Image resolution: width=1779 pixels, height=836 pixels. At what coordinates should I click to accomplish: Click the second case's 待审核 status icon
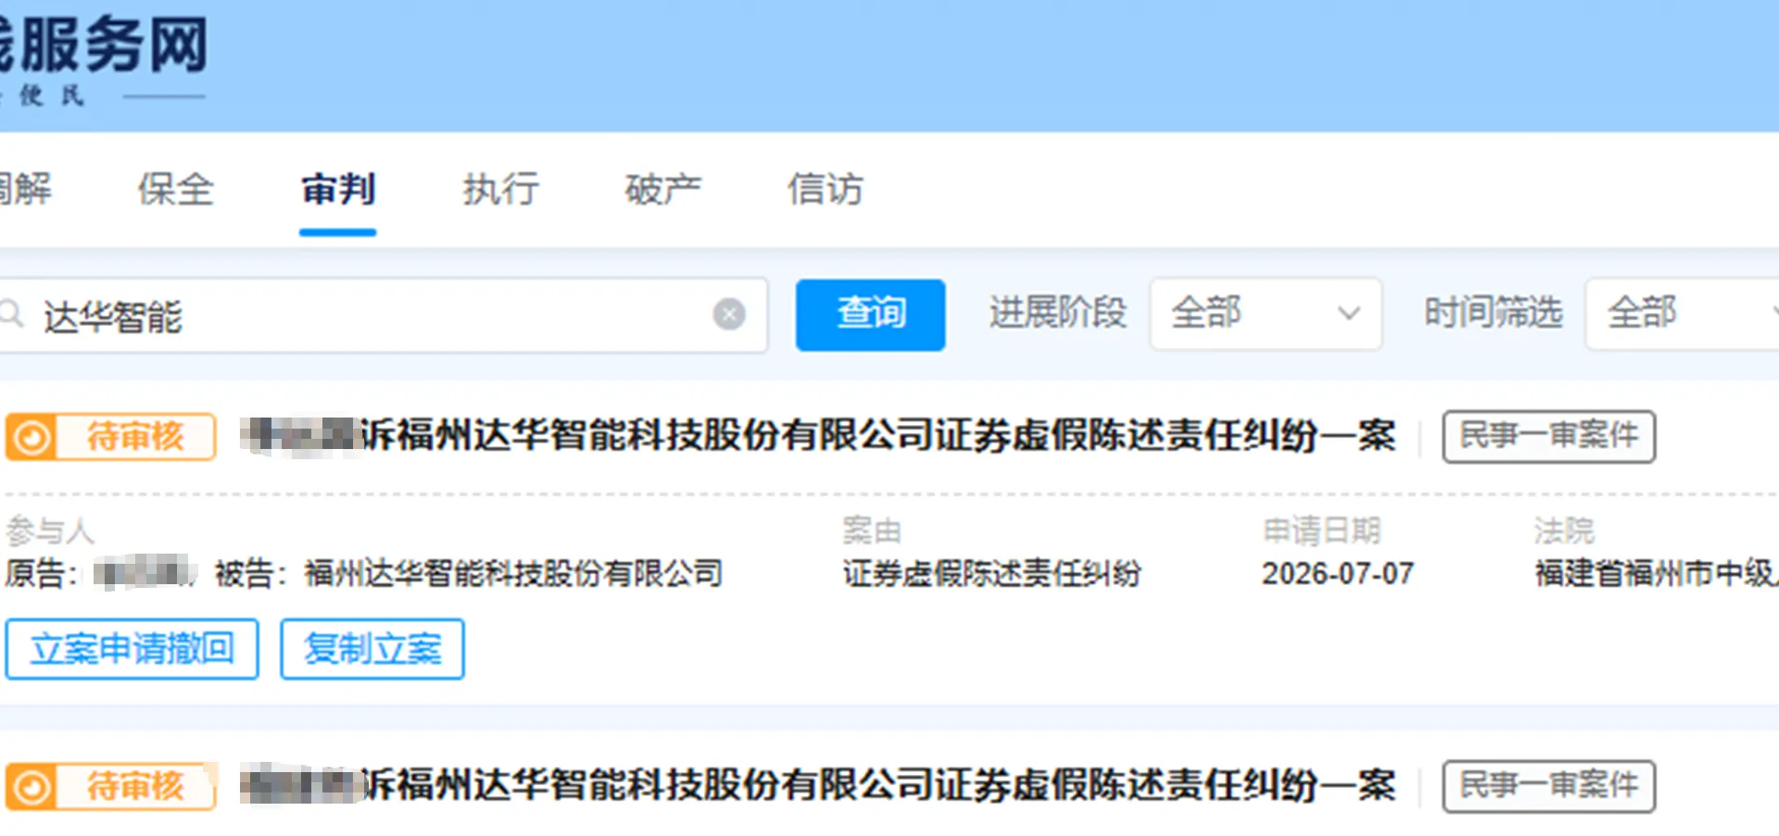point(32,787)
